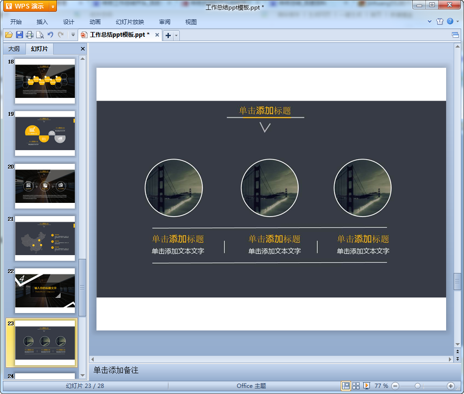This screenshot has width=464, height=394.
Task: Select slide 21 thumbnail
Action: click(x=45, y=238)
